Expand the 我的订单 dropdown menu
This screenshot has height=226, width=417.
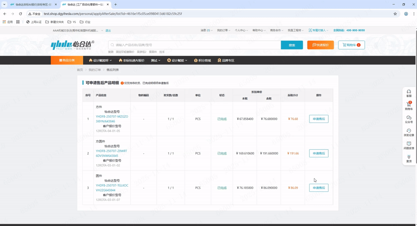point(223,30)
